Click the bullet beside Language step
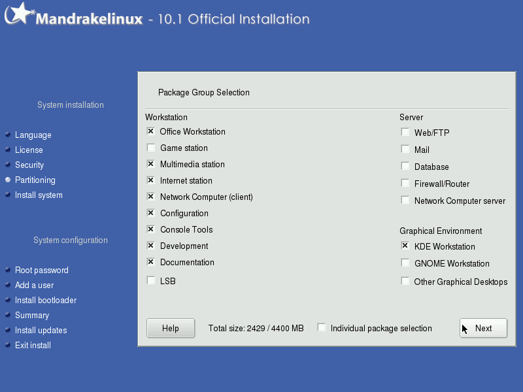The width and height of the screenshot is (523, 392). [8, 135]
